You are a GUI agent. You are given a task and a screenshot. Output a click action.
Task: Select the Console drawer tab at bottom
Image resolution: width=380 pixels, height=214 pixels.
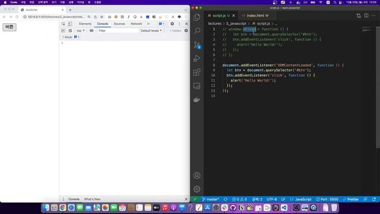74,199
